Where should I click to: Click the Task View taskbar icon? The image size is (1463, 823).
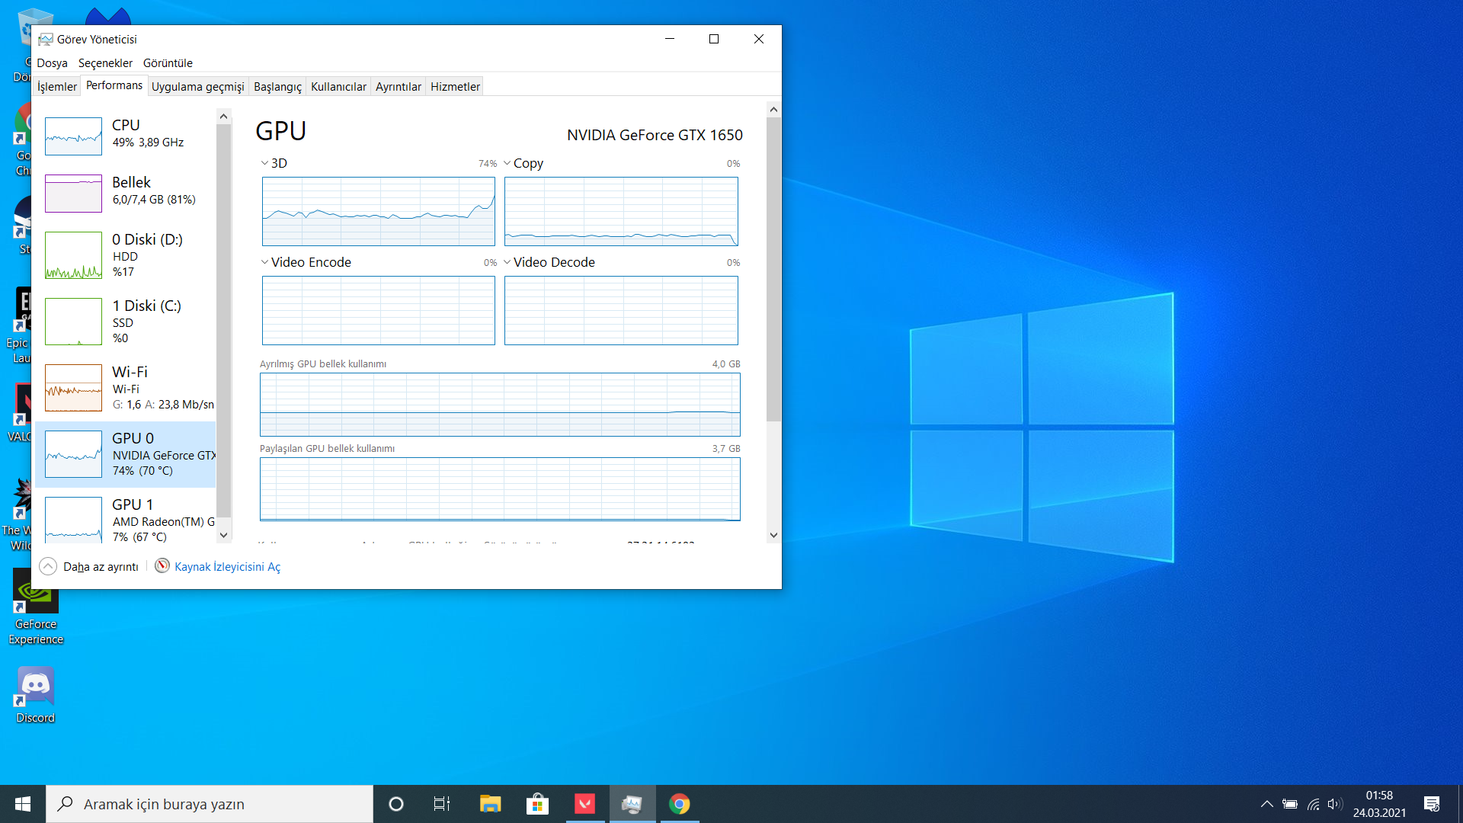point(442,804)
